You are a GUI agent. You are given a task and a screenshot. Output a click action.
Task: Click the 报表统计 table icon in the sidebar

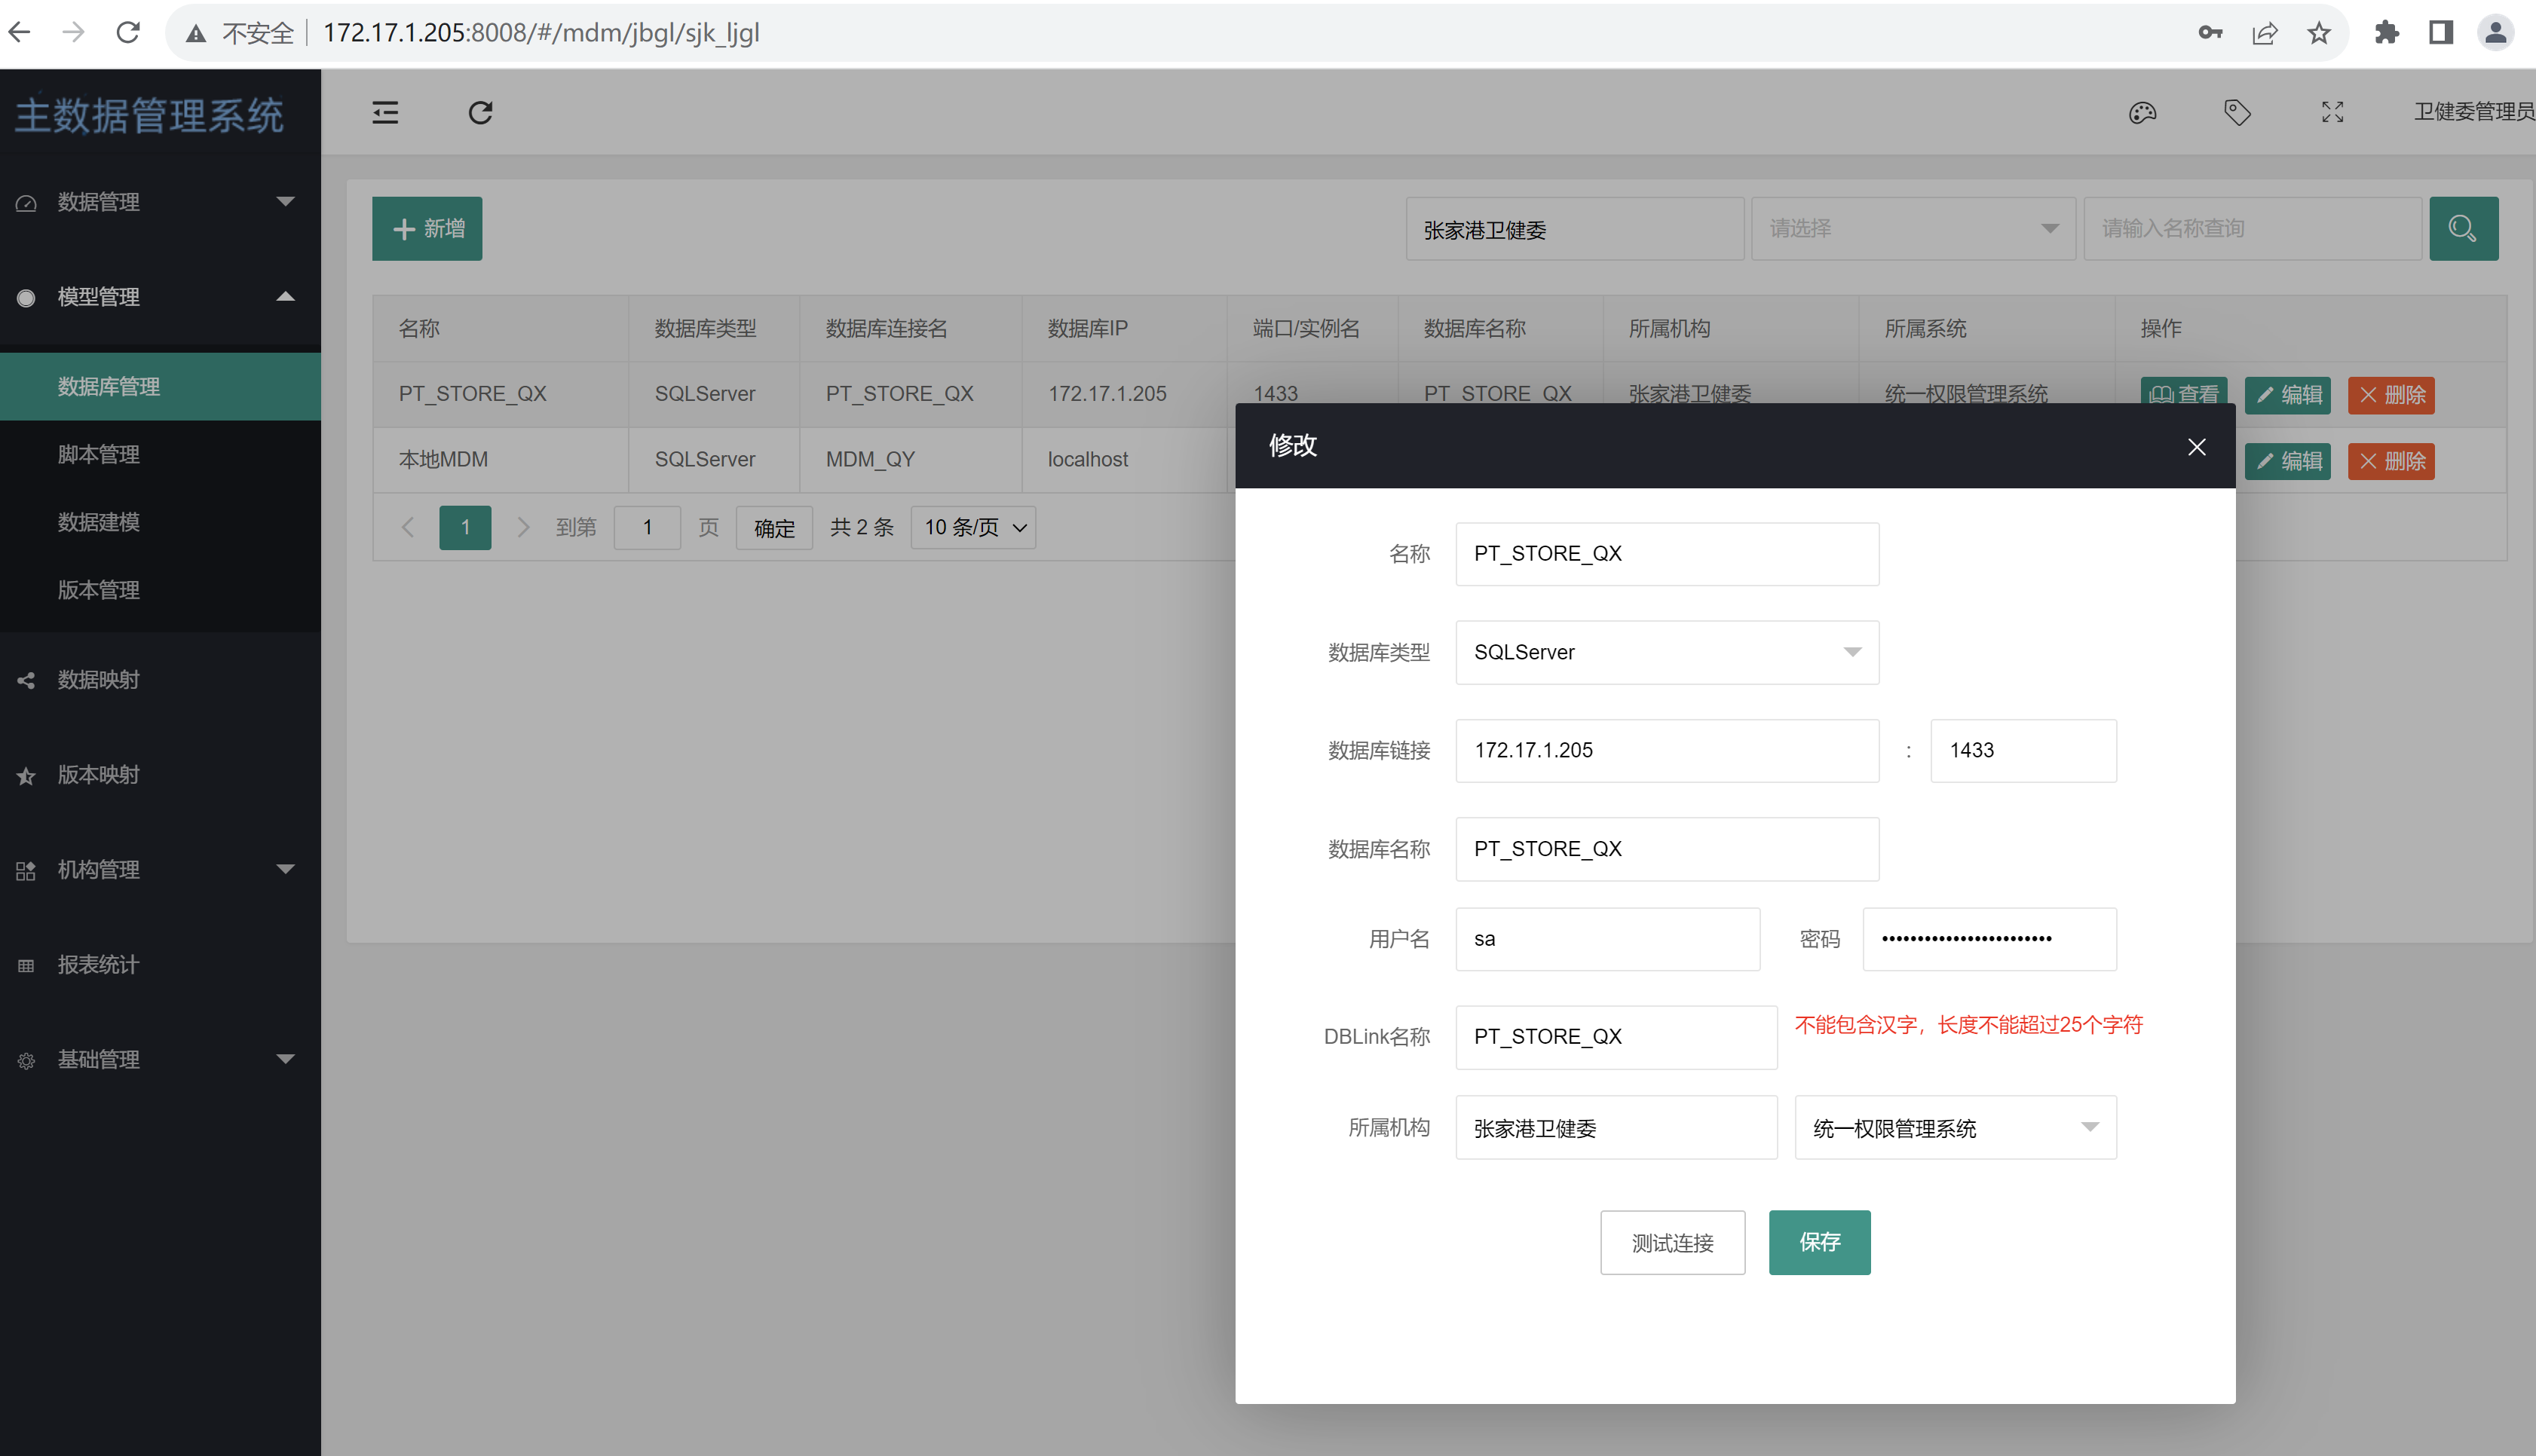(x=26, y=966)
